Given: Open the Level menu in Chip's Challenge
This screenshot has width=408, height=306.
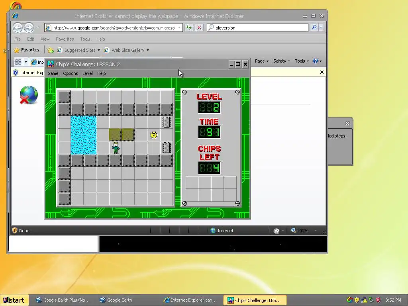Looking at the screenshot, I should (87, 73).
